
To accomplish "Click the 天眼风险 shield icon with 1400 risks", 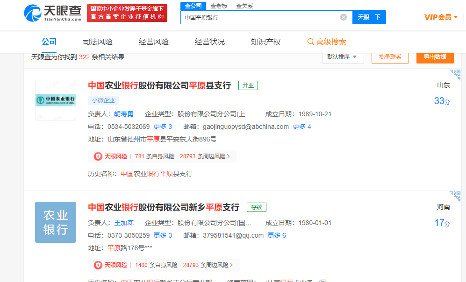I will [x=98, y=265].
